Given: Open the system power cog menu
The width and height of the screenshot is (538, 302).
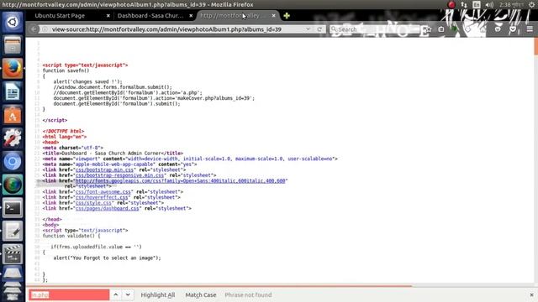Looking at the screenshot, I should coord(531,4).
